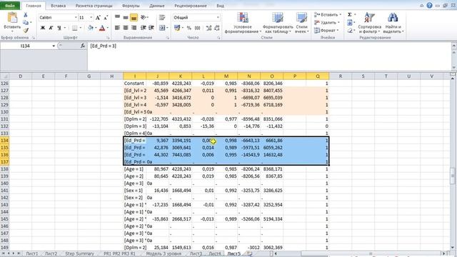This screenshot has width=457, height=257.
Task: Switch to the Рецензирование tab
Action: click(191, 6)
